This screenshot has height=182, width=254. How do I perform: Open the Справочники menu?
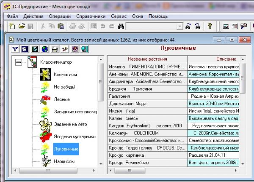[91, 16]
